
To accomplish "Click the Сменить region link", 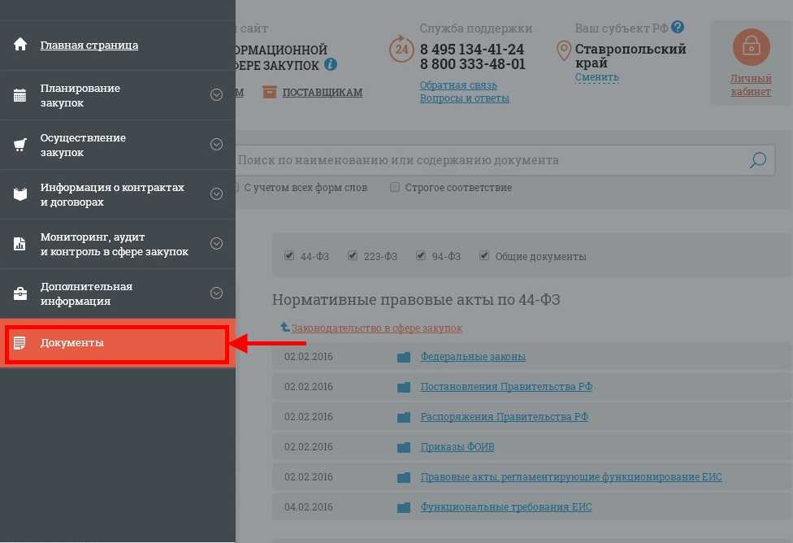I will (x=596, y=78).
